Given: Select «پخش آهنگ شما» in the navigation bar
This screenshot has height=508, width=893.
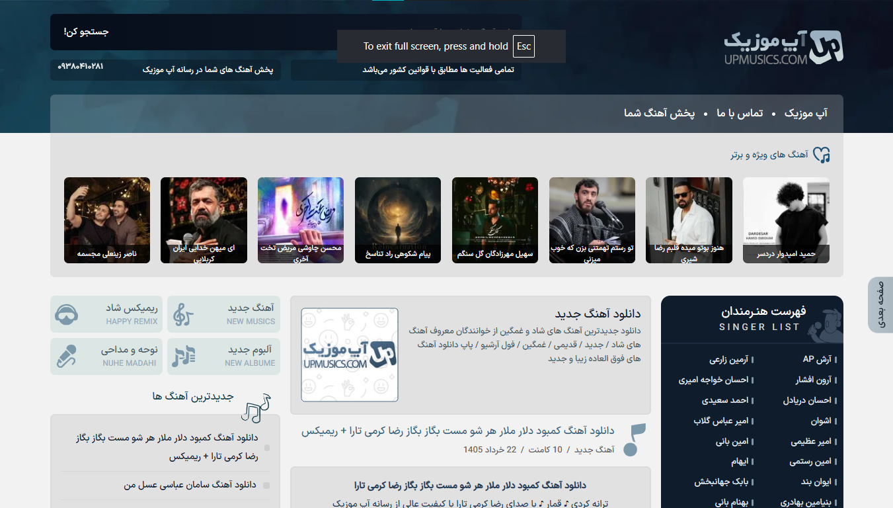Looking at the screenshot, I should pos(660,113).
